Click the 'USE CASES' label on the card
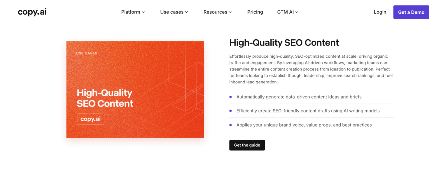This screenshot has width=448, height=181. click(x=87, y=53)
